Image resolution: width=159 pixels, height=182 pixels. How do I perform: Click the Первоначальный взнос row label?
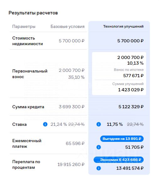pyautogui.click(x=30, y=74)
